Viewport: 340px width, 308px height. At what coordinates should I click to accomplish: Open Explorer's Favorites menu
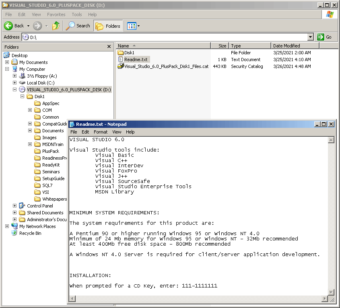56,14
